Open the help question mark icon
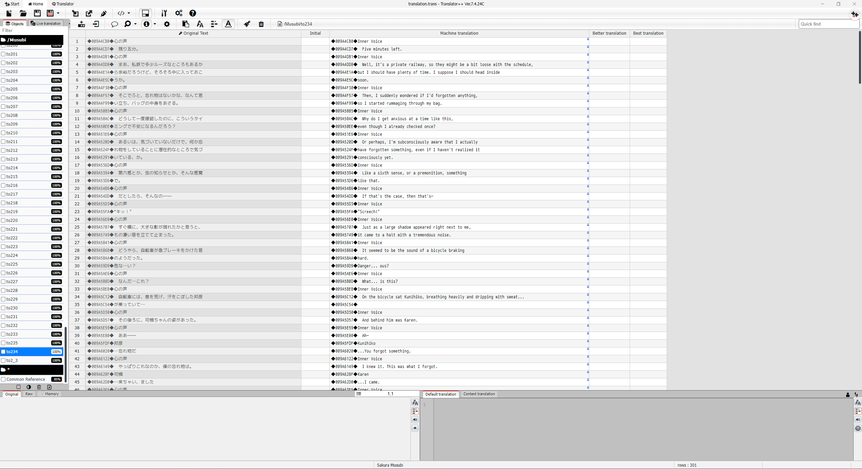This screenshot has width=862, height=469. (193, 13)
